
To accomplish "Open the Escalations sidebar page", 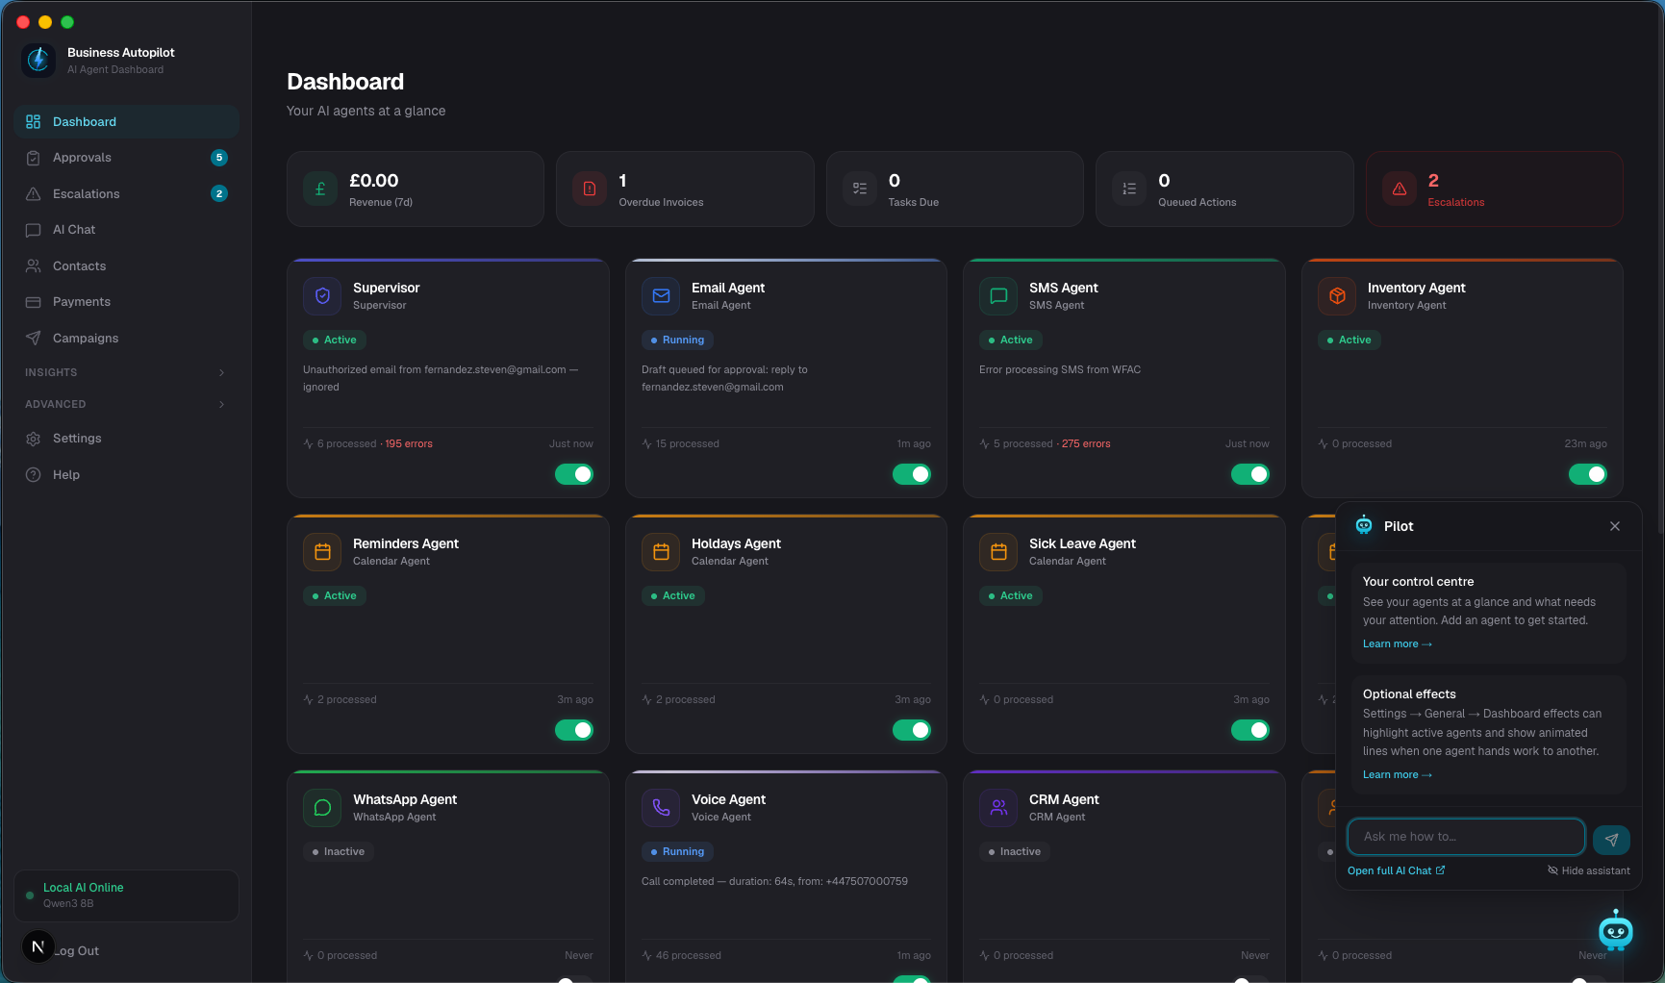I will (x=126, y=194).
